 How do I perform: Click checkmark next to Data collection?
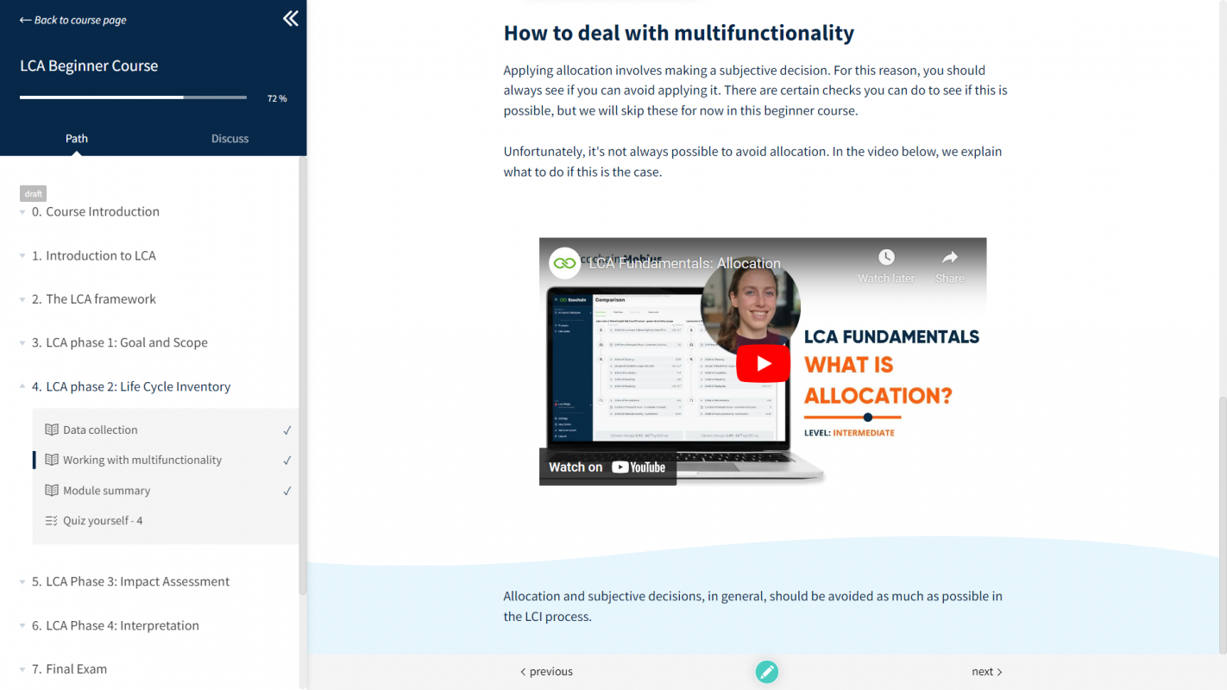(287, 430)
